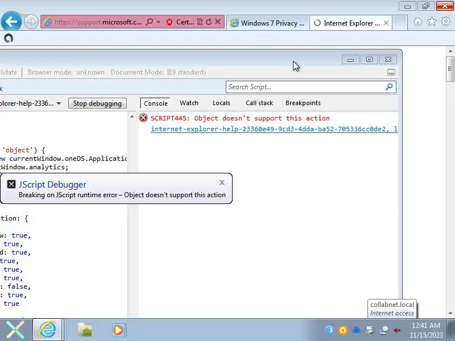
Task: Open the Home page icon
Action: [418, 22]
